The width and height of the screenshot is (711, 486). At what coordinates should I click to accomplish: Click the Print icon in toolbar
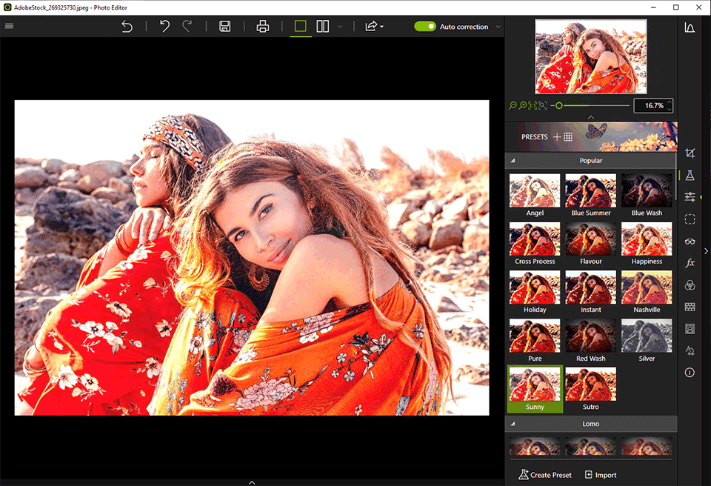coord(262,27)
